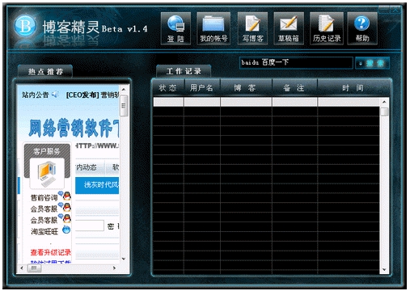
Task: Click the 登陆 login toolbar icon
Action: [x=175, y=28]
